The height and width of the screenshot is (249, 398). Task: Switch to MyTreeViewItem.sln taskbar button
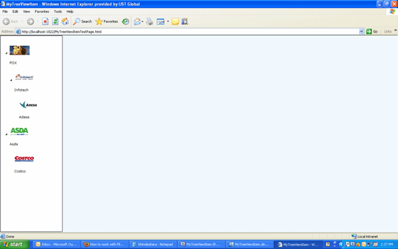(249, 245)
